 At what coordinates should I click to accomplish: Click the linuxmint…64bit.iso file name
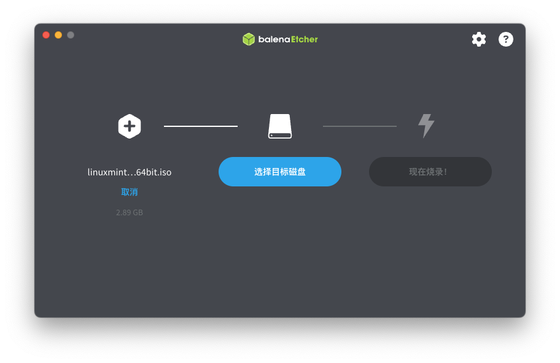click(x=130, y=172)
